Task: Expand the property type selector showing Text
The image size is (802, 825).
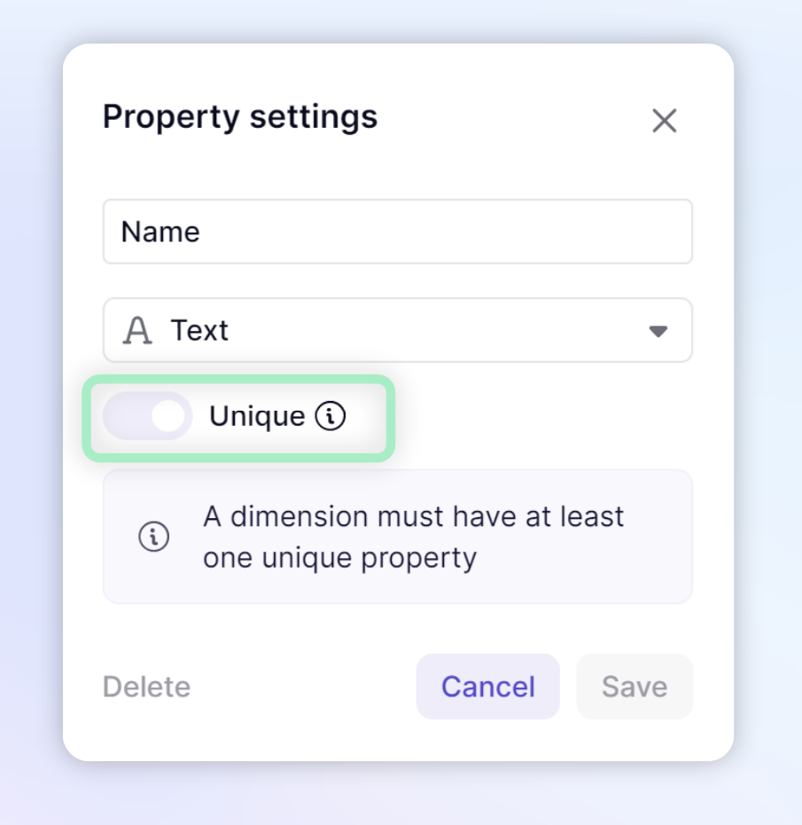Action: [x=398, y=330]
